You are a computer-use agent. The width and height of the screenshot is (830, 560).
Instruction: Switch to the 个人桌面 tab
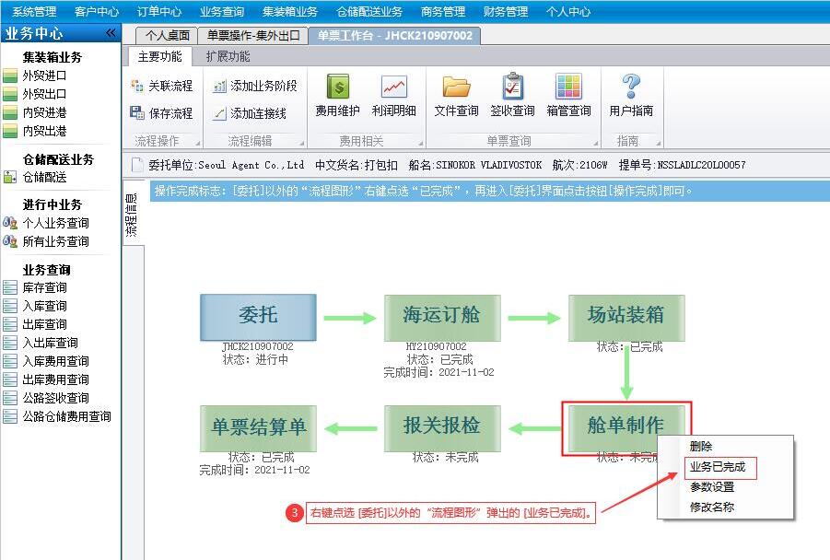coord(168,36)
